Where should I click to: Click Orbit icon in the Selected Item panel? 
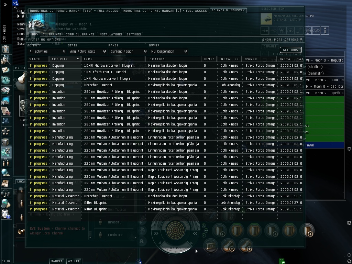click(290, 31)
